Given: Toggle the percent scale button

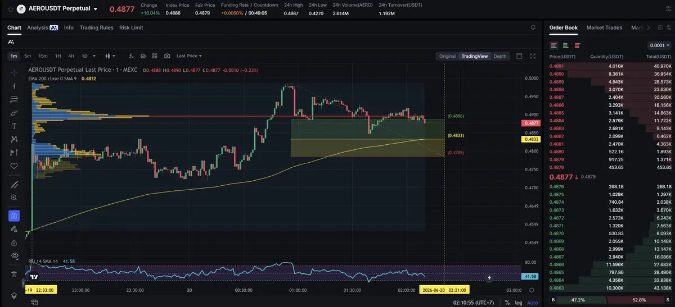Looking at the screenshot, I should [507, 302].
